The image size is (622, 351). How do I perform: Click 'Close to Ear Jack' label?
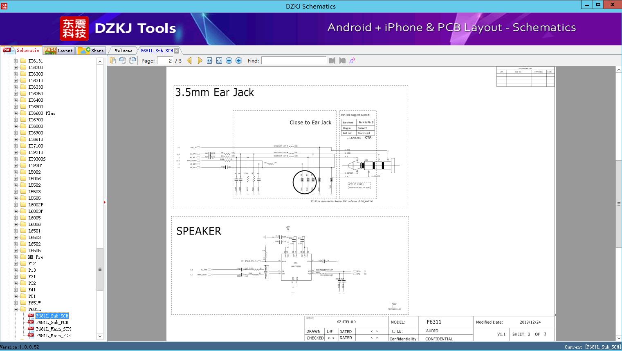coord(310,123)
